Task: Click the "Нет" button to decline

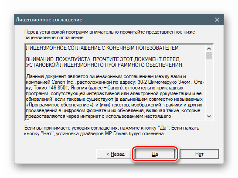Action: (200, 154)
